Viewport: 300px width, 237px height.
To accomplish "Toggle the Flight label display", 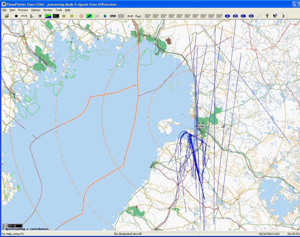I will pos(138,16).
